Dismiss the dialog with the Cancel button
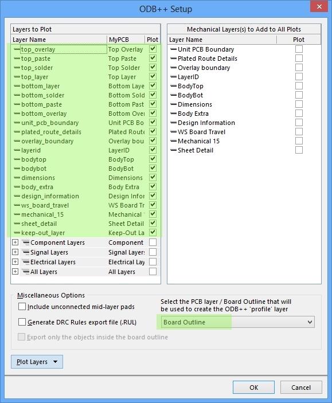Viewport: 332px width, 403px height. pos(301,388)
